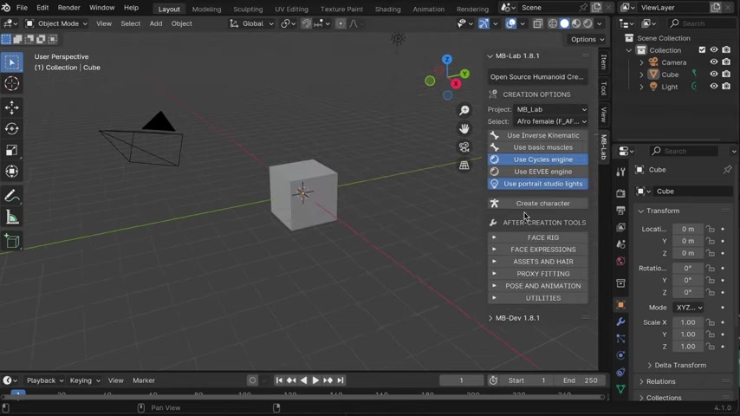The width and height of the screenshot is (740, 416).
Task: Click the Scale X value field
Action: (688, 322)
